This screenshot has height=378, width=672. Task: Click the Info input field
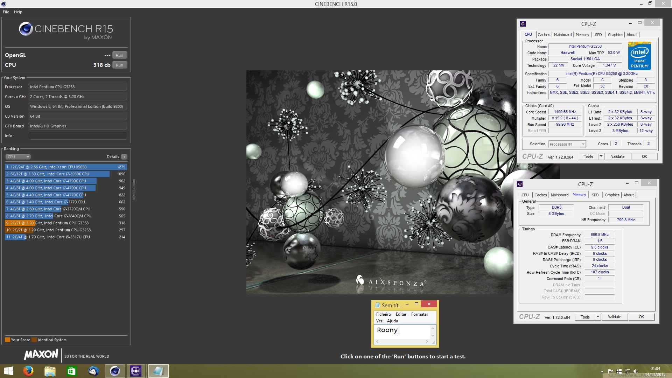click(78, 136)
